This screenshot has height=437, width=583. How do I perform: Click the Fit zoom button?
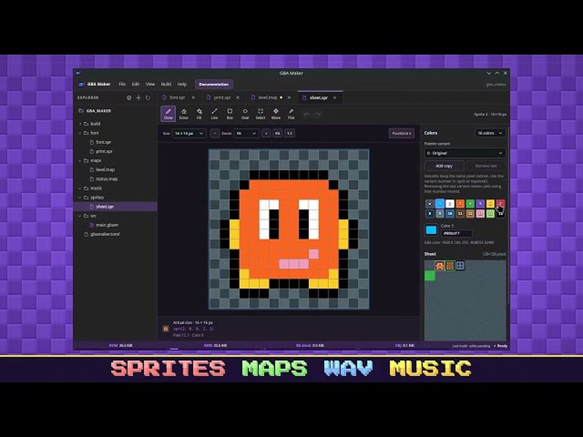[x=277, y=133]
